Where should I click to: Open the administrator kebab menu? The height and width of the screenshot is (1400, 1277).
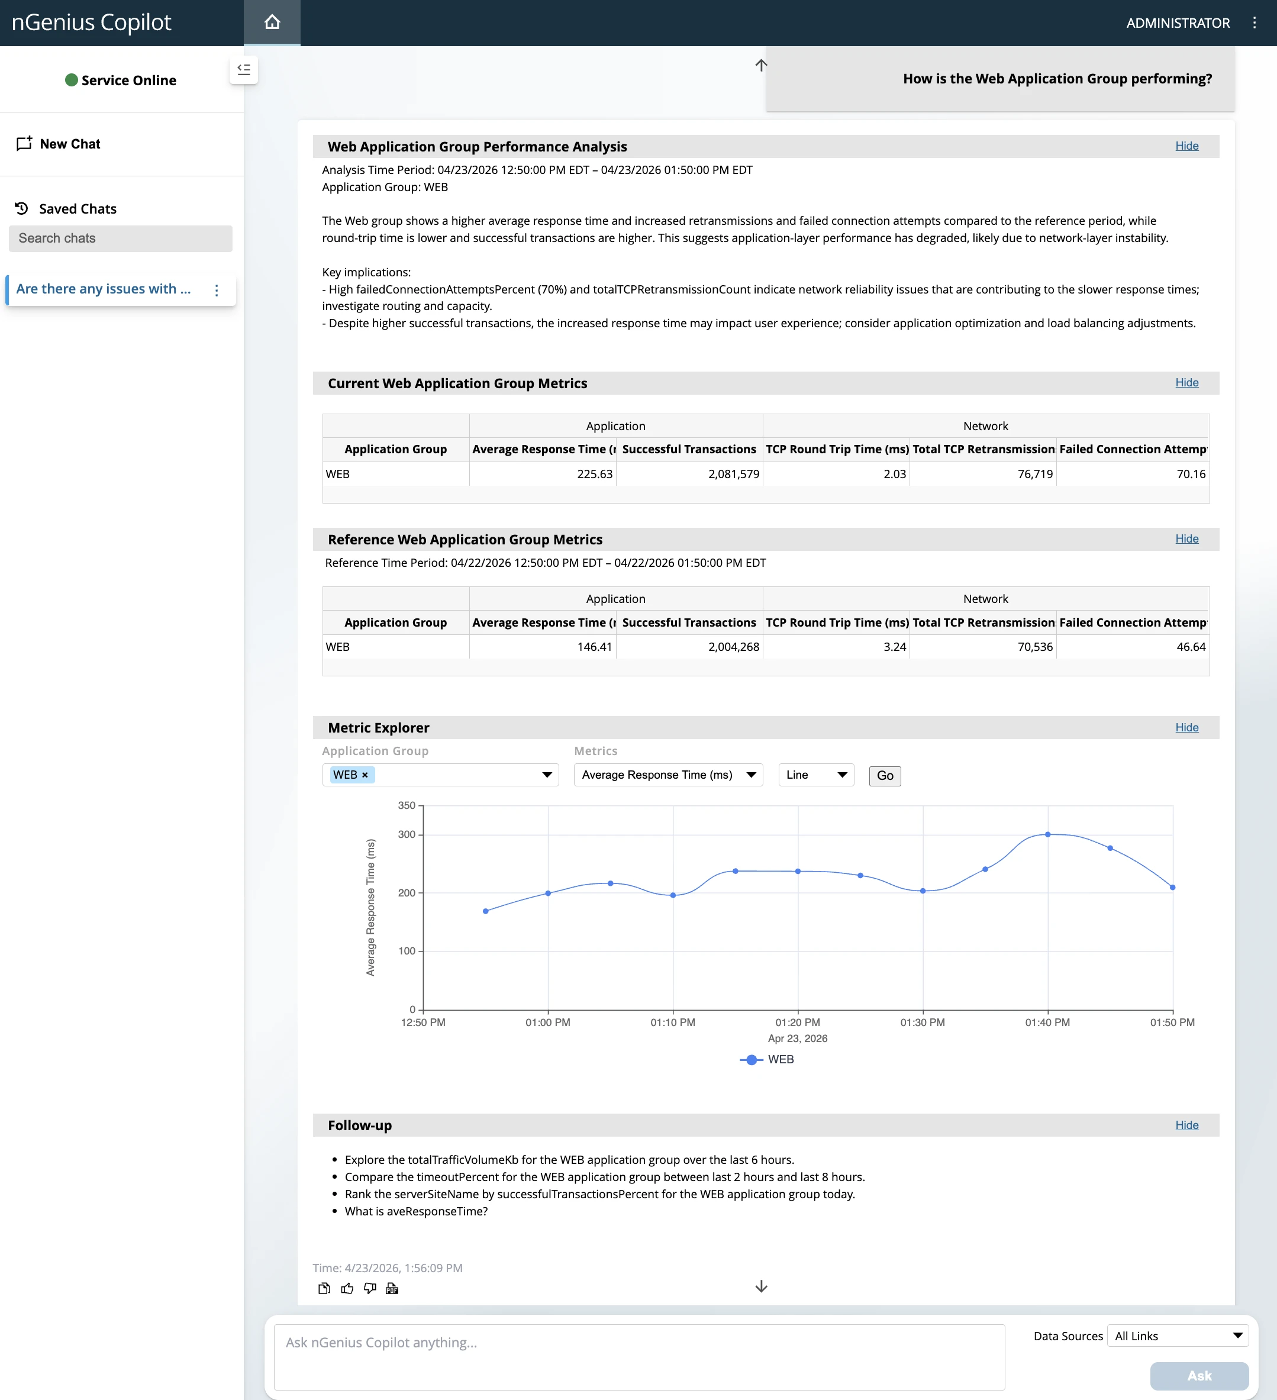1254,23
